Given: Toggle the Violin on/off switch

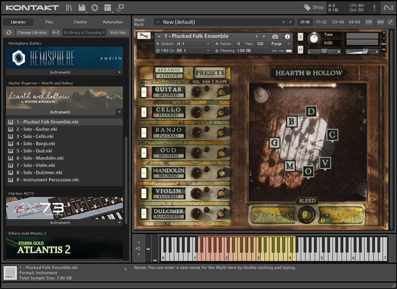Looking at the screenshot, I should (x=144, y=194).
